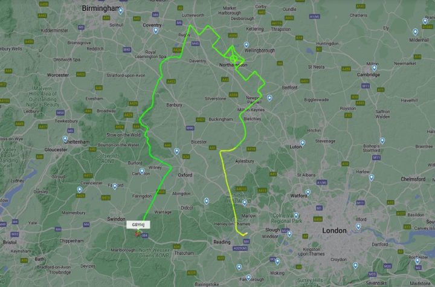
Task: Click the airport pin beside Luton
Action: [x=303, y=143]
